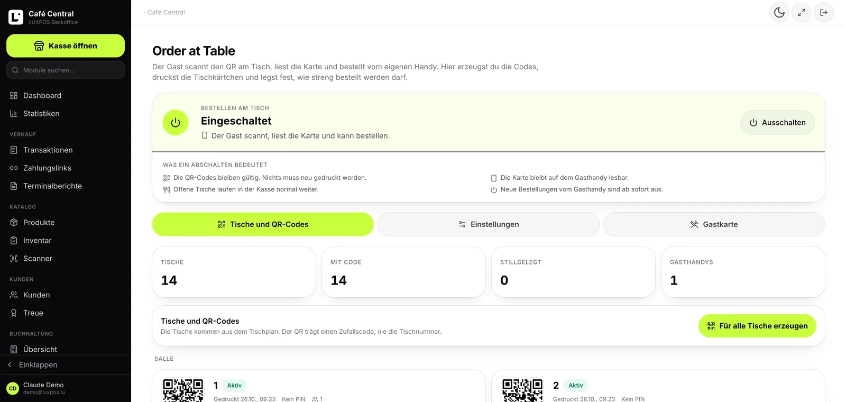
Task: Click the Stillgelegt count card
Action: (x=573, y=272)
